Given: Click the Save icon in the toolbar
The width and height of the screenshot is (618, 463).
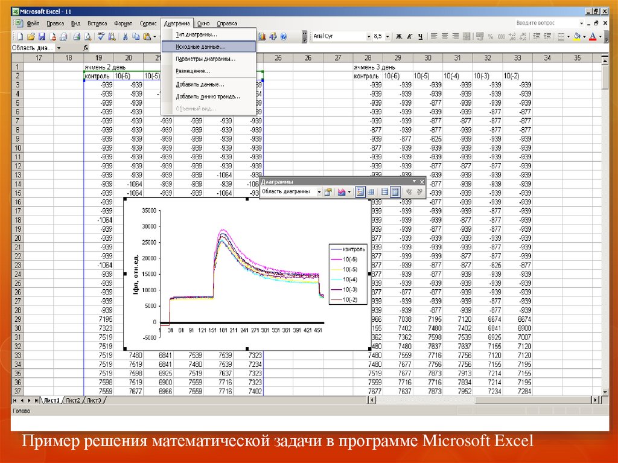Looking at the screenshot, I should [x=41, y=37].
